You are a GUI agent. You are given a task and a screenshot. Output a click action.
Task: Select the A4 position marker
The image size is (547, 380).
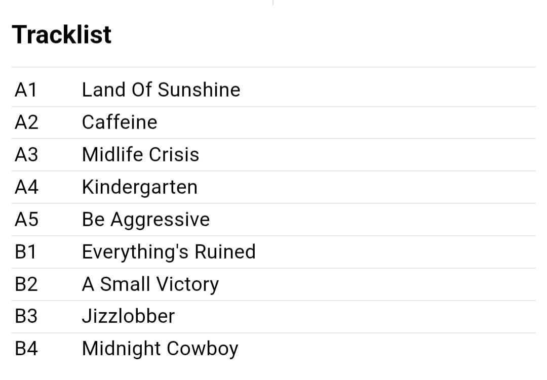coord(26,187)
